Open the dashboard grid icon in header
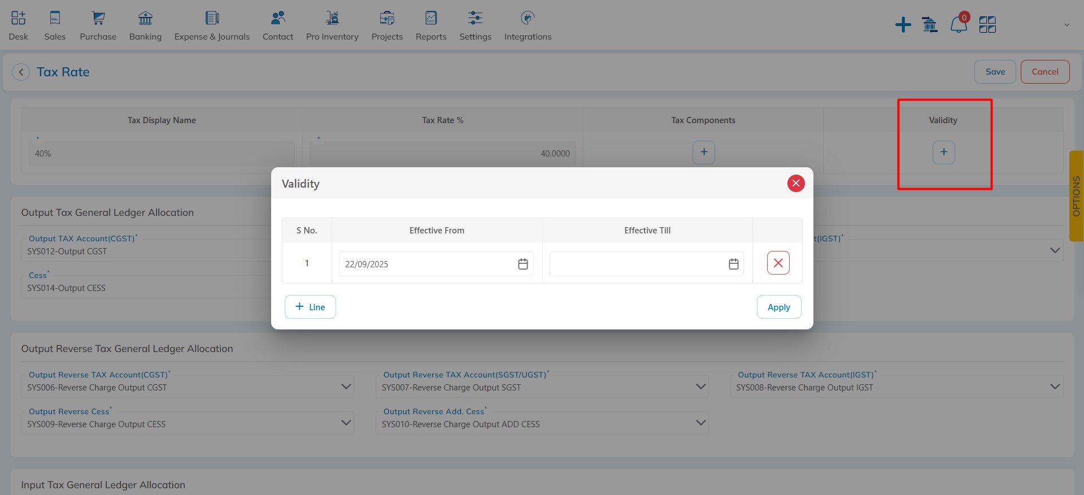 click(987, 25)
